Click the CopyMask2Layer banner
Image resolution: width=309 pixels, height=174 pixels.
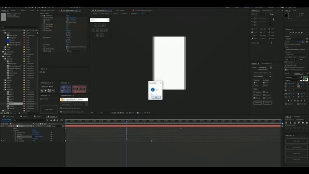[74, 100]
